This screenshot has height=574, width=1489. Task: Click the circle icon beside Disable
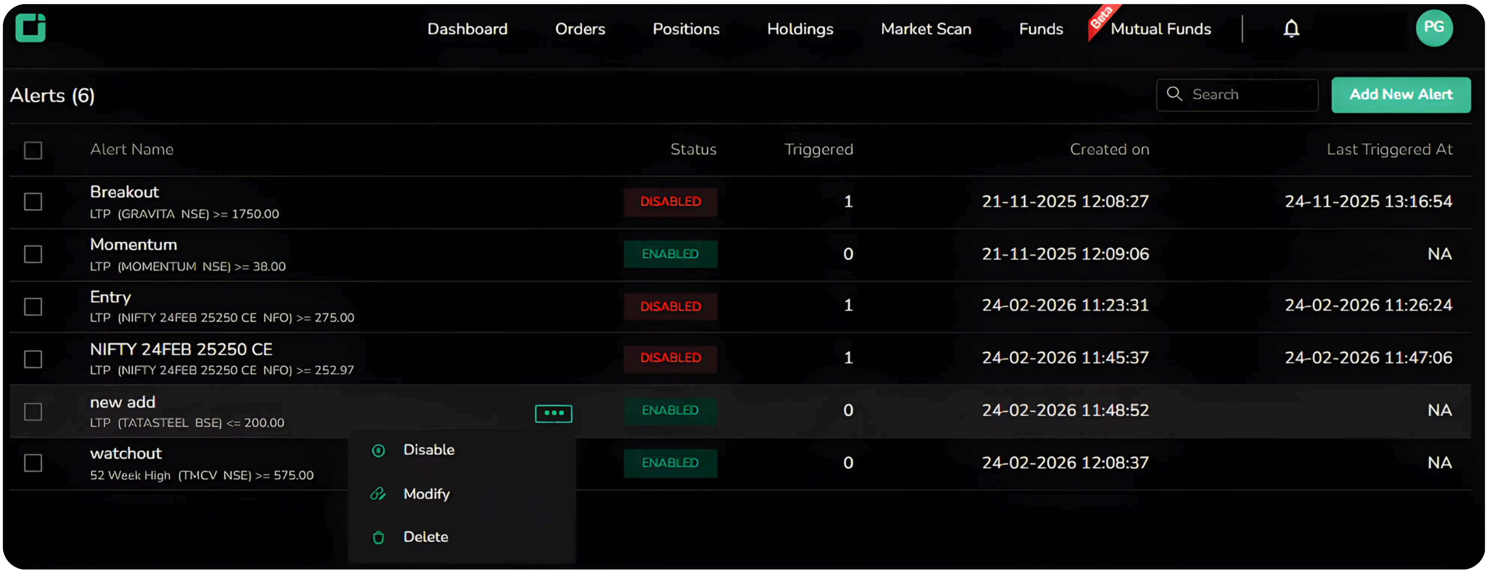pos(378,450)
